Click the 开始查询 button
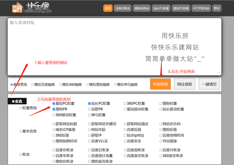Screen dimensions: 234x165 160,84
